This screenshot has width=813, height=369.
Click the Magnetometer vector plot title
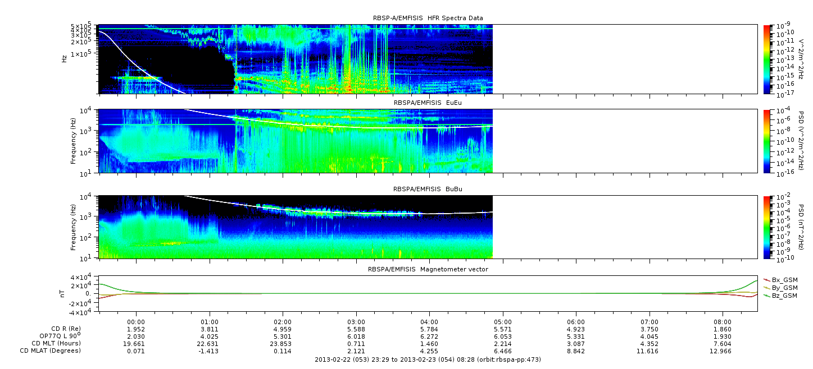(x=428, y=269)
